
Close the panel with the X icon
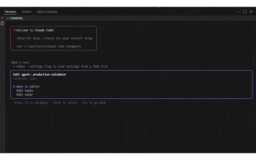pyautogui.click(x=251, y=12)
